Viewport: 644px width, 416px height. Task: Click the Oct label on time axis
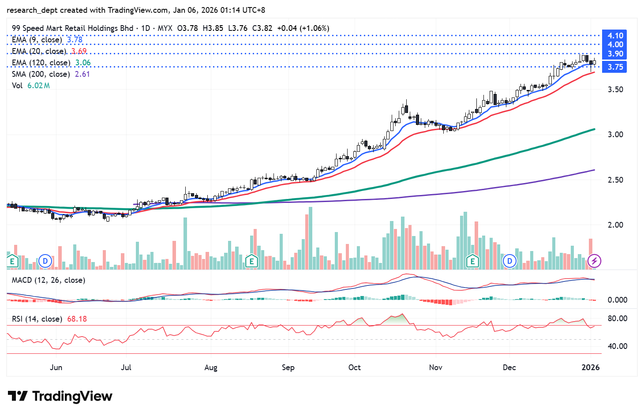pyautogui.click(x=354, y=367)
